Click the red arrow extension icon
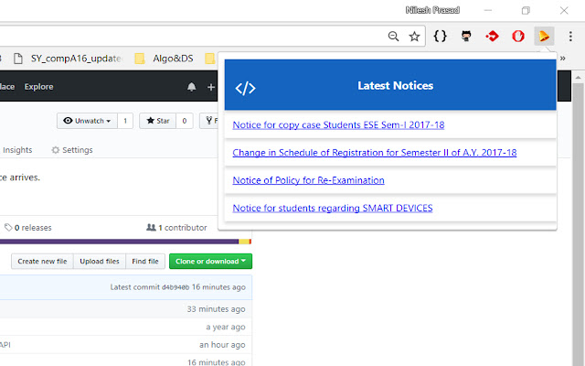The height and width of the screenshot is (366, 585). 492,37
